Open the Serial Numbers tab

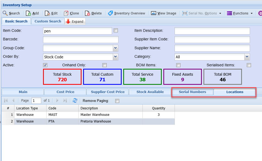(x=192, y=92)
